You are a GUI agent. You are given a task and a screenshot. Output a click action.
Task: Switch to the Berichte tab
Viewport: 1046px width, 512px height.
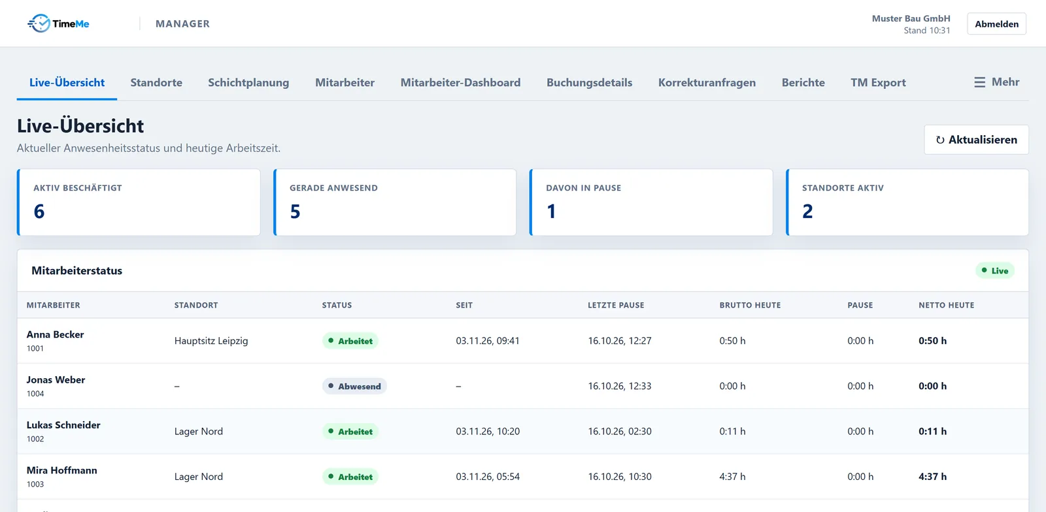pos(803,83)
